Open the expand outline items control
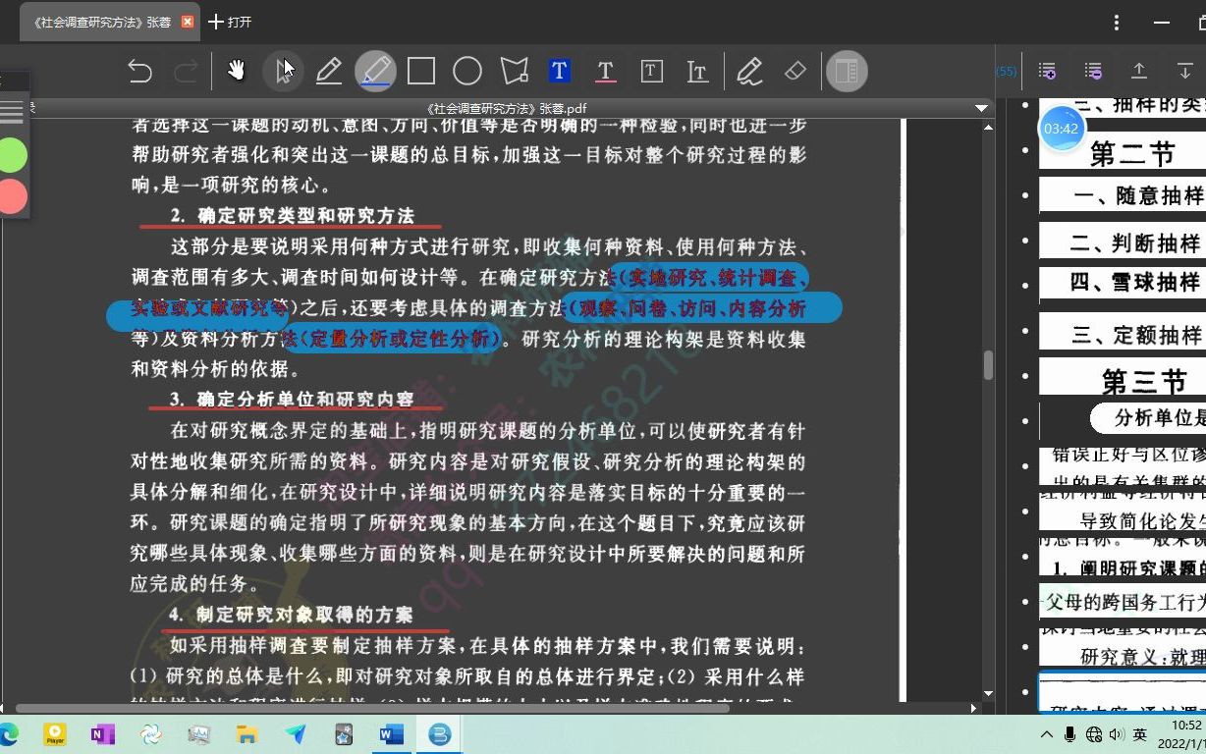Screen dimensions: 1206x754 click(1047, 70)
